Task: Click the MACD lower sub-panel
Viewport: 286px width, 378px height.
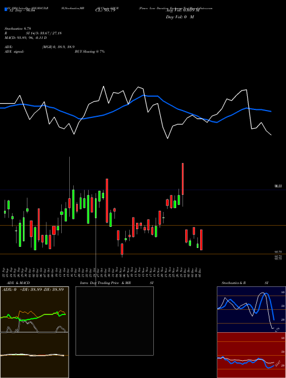Action: coord(34,355)
